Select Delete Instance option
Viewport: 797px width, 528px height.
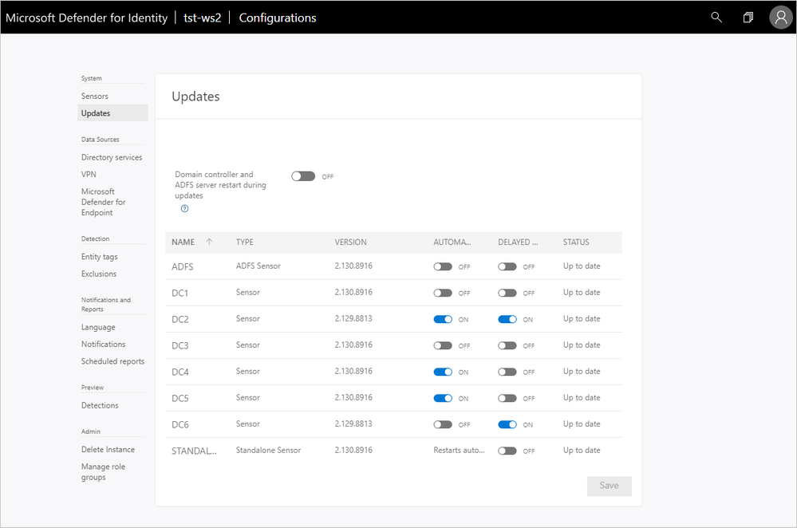click(x=108, y=449)
